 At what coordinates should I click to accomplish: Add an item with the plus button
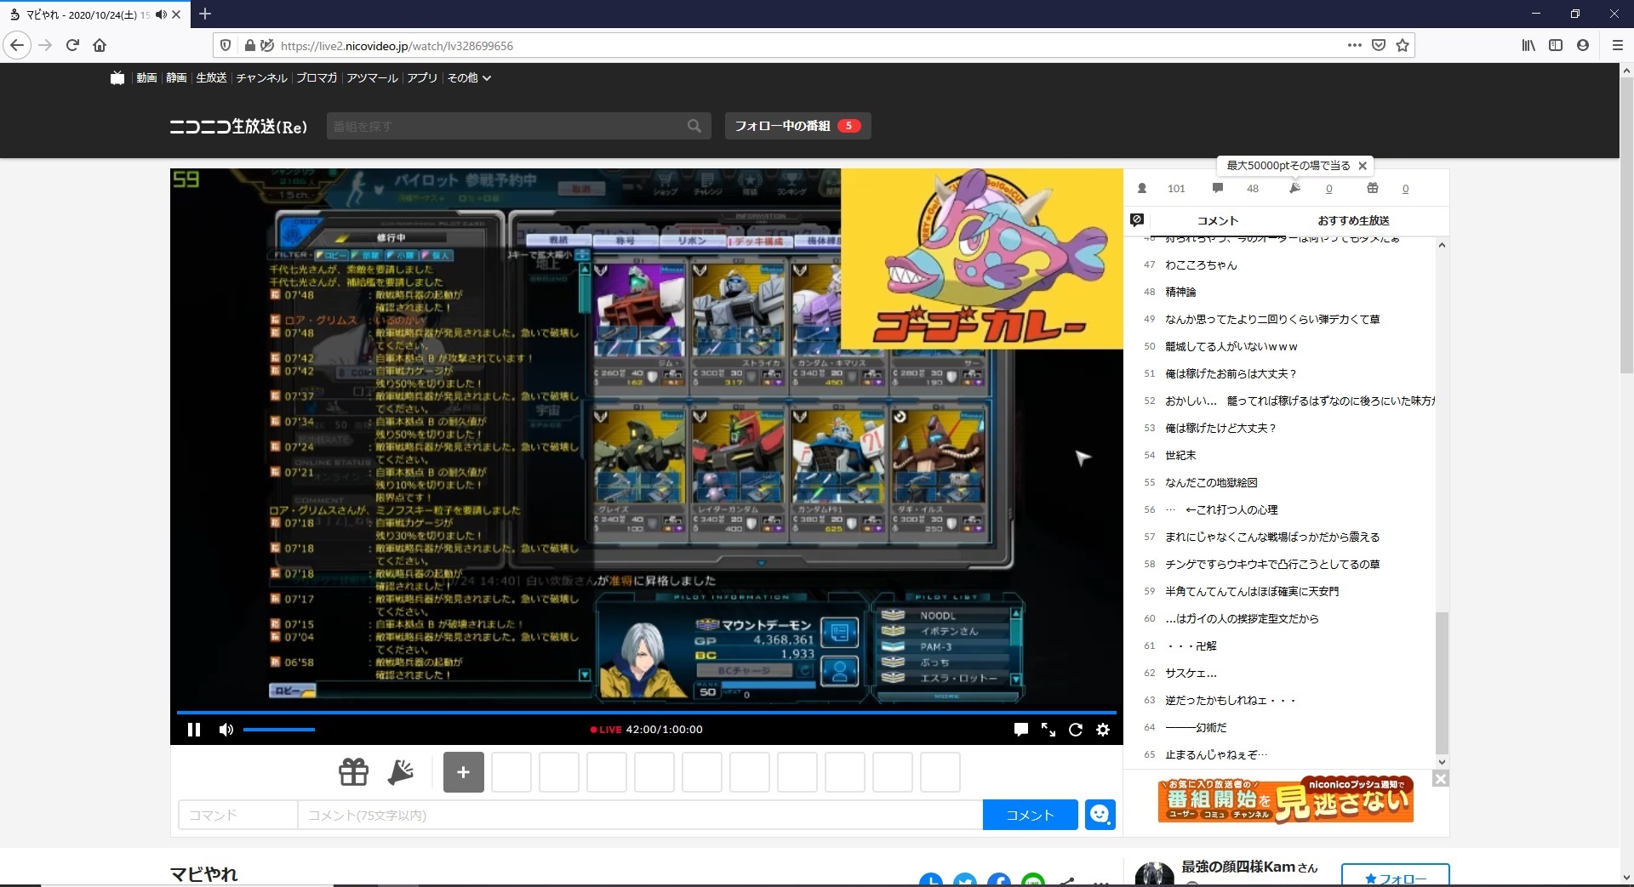(464, 772)
